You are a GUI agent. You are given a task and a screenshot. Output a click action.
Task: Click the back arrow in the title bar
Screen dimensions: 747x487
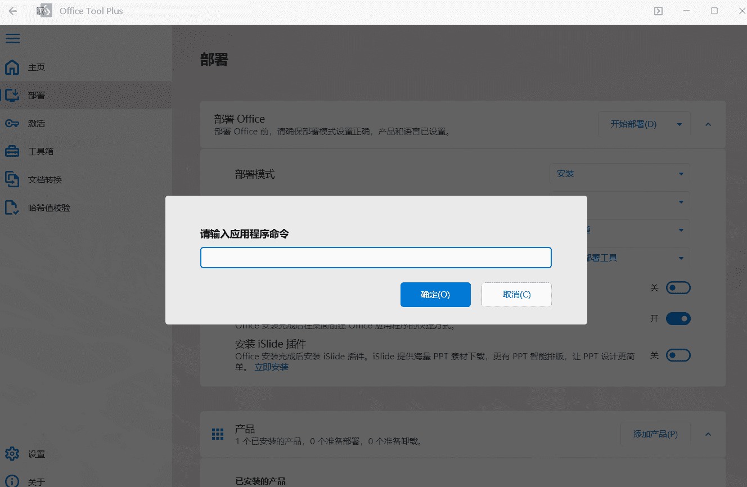pos(12,10)
